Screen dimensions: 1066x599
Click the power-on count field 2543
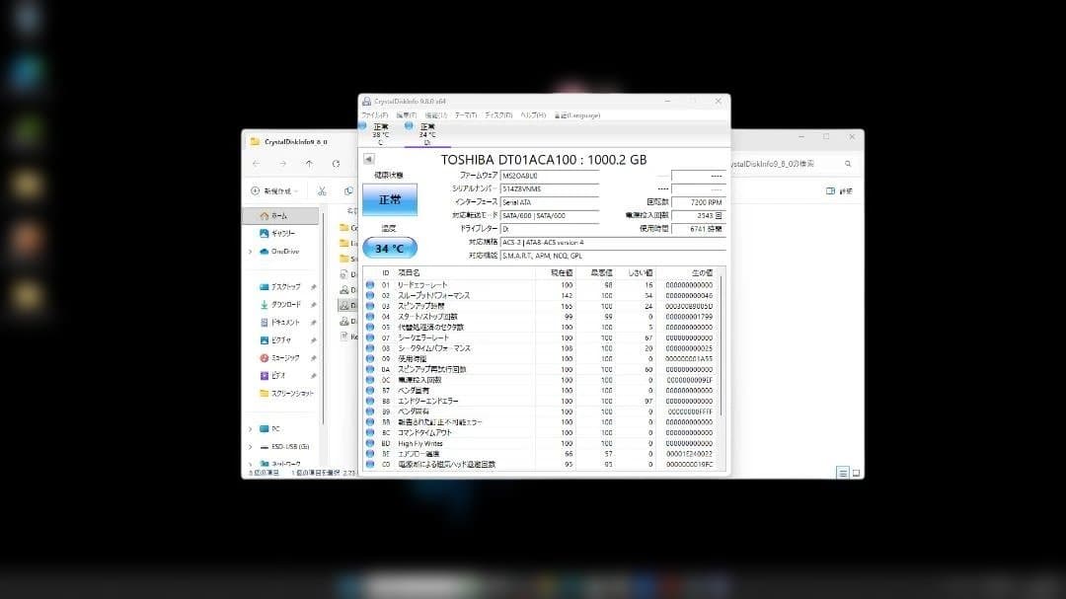pyautogui.click(x=698, y=215)
